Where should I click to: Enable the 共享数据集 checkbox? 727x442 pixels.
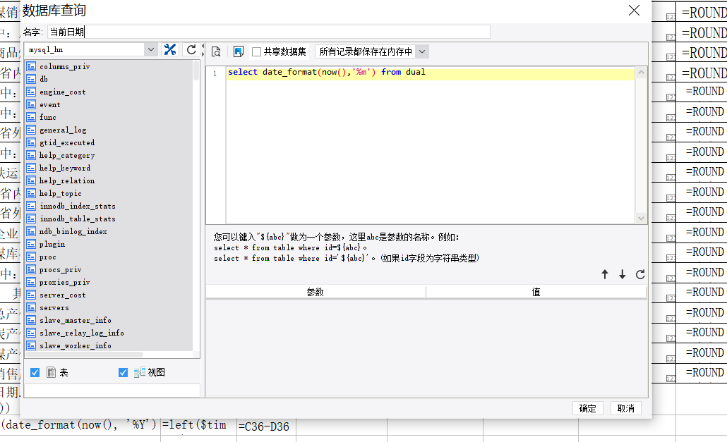(257, 51)
